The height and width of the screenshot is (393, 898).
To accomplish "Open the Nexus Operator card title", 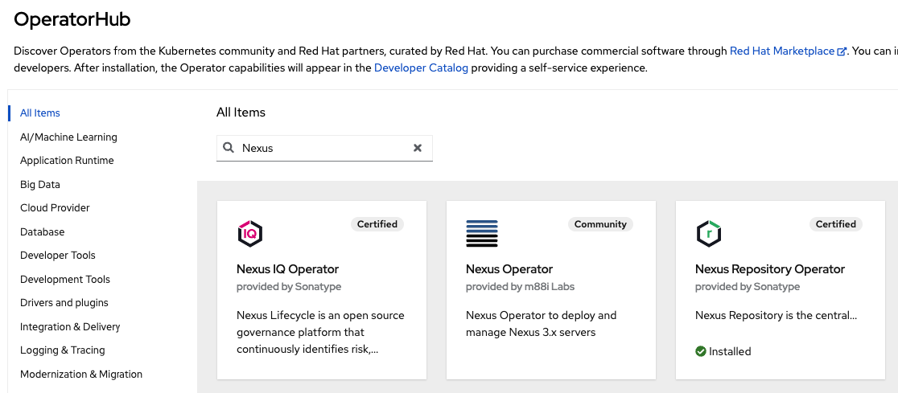I will [x=509, y=269].
